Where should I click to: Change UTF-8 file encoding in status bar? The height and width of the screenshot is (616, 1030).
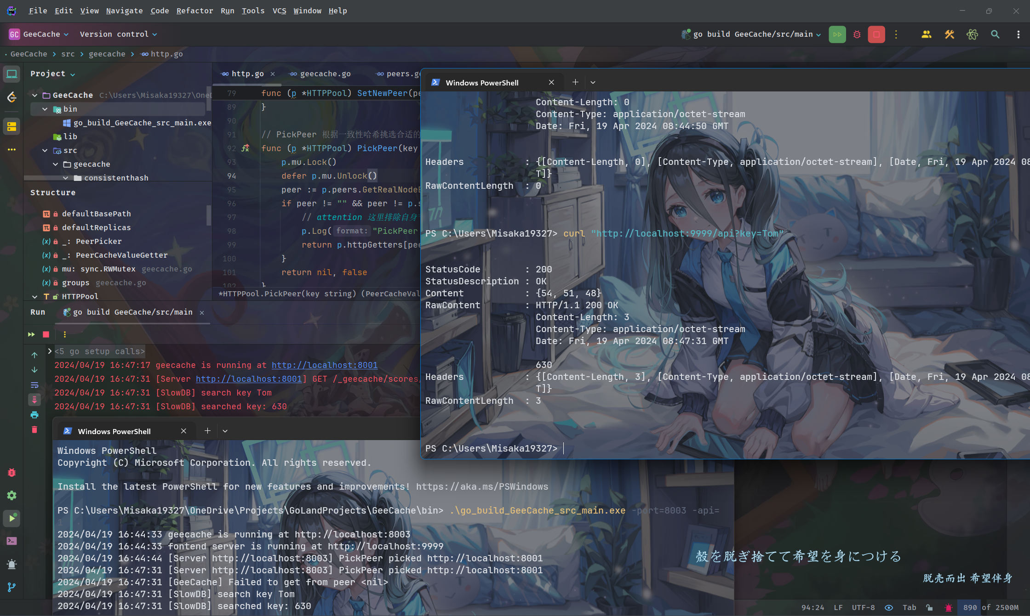pyautogui.click(x=863, y=607)
